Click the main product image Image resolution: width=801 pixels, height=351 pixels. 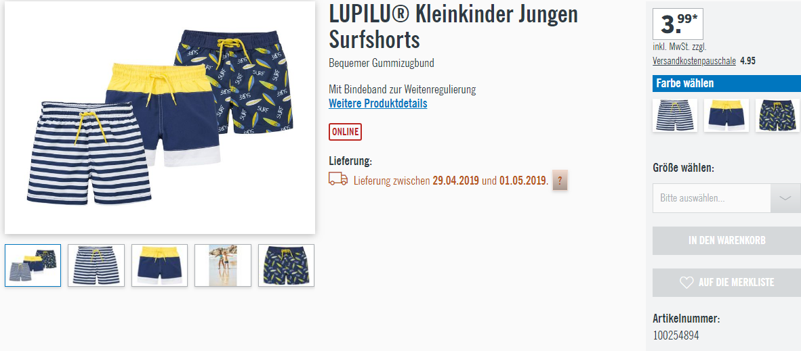coord(160,118)
